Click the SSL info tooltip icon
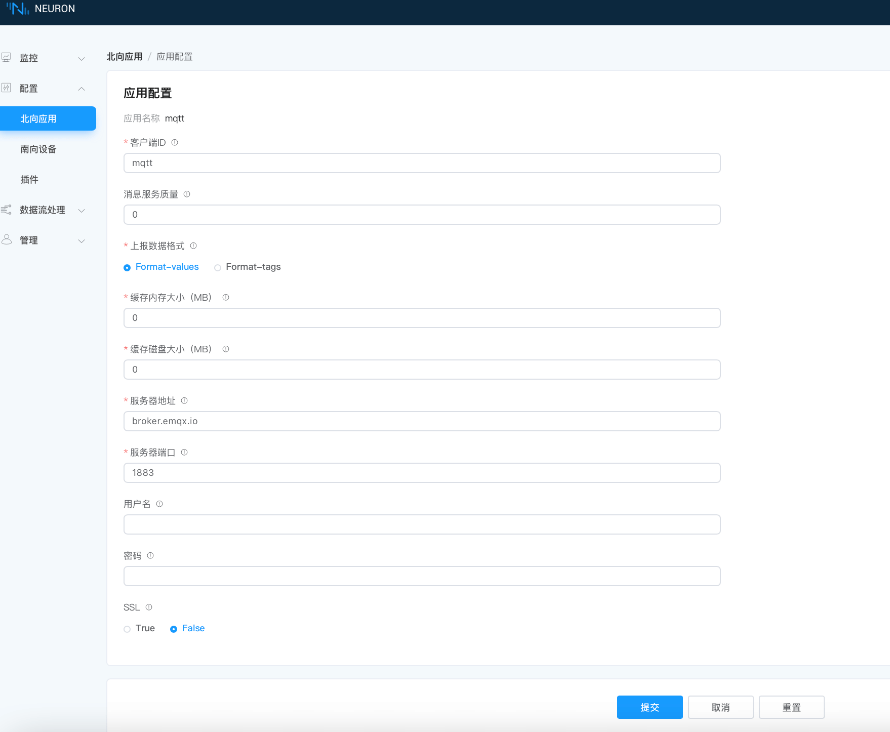890x732 pixels. [149, 607]
